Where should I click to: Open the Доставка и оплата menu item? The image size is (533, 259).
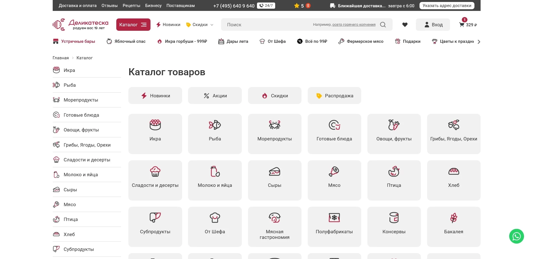(78, 5)
